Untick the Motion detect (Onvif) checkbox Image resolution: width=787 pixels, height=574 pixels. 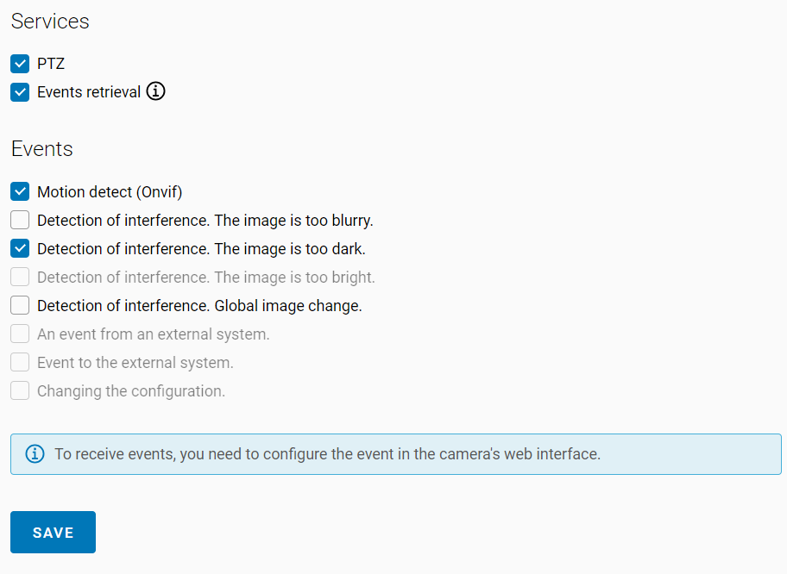click(x=20, y=191)
